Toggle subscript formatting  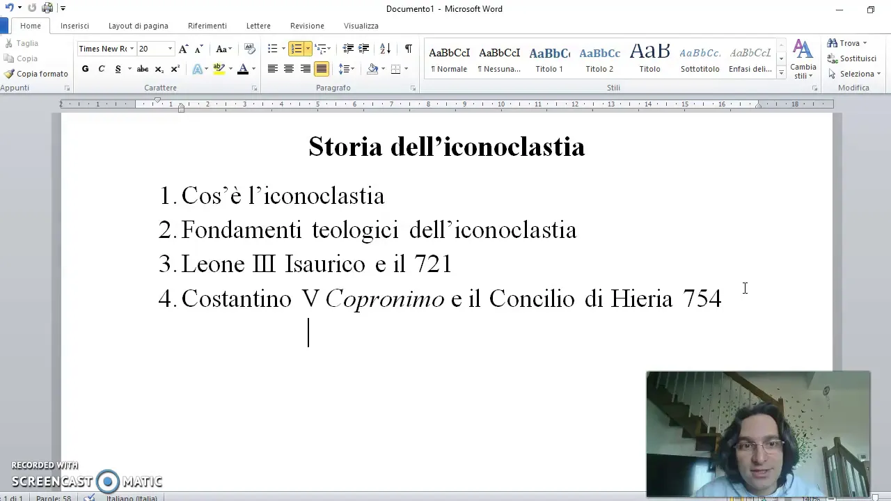click(159, 69)
